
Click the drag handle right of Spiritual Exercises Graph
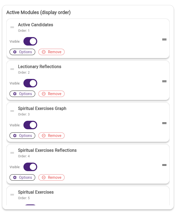164,123
